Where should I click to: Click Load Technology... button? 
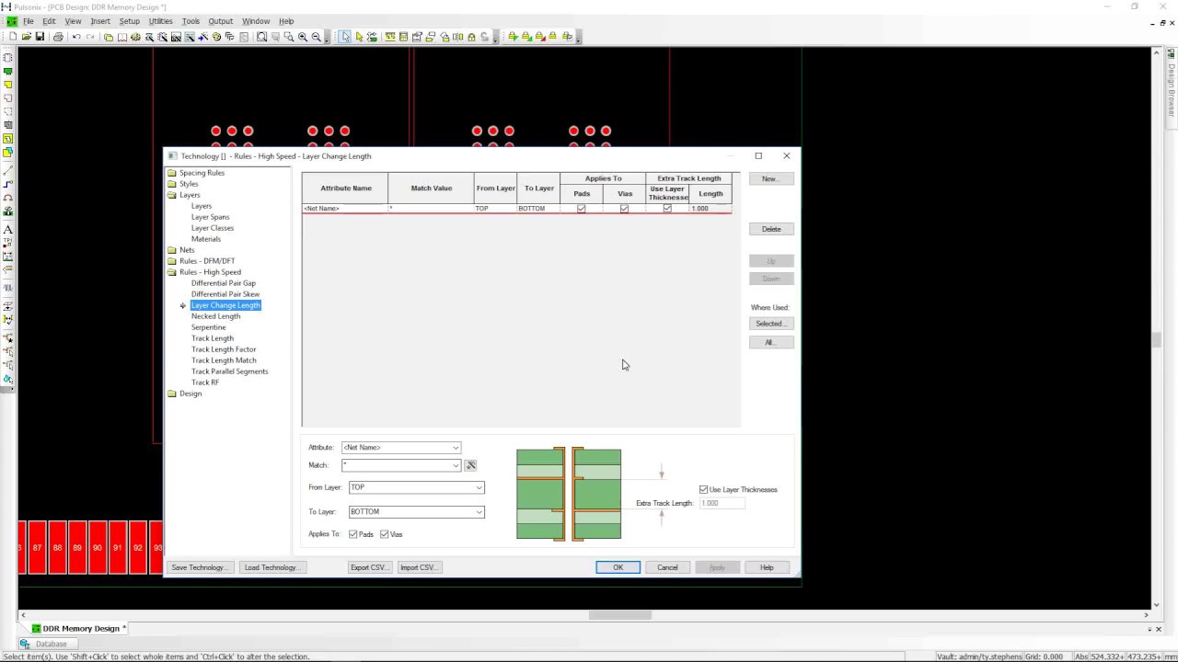click(x=271, y=567)
